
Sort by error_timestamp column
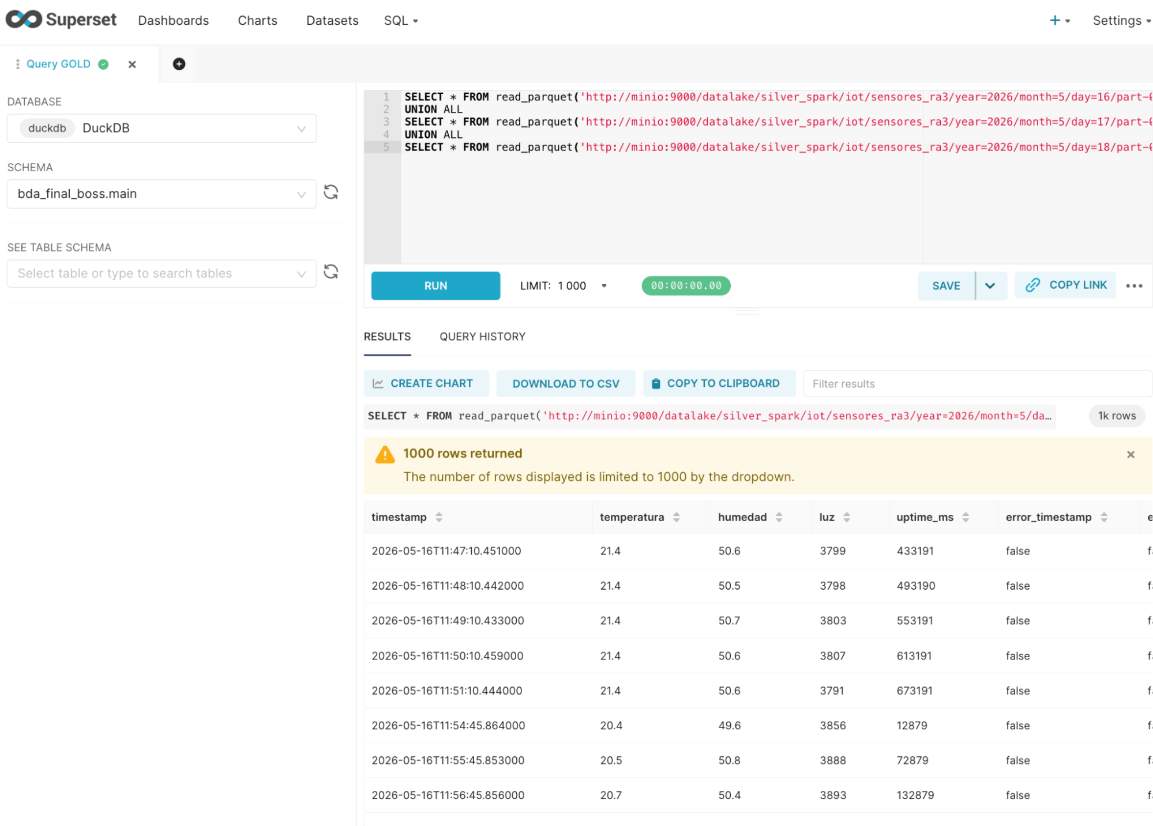1104,518
